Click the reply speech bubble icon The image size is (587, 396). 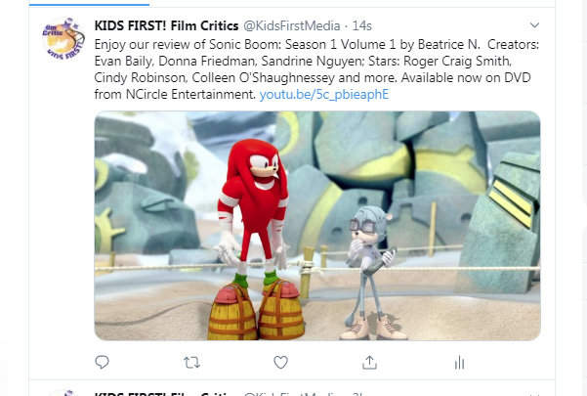click(x=102, y=362)
